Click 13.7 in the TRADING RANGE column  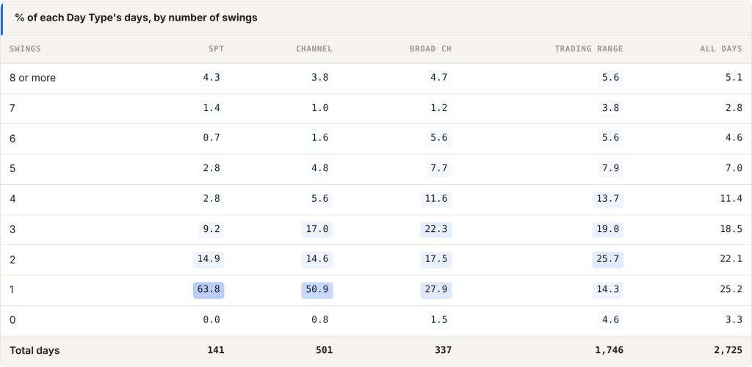click(x=607, y=199)
